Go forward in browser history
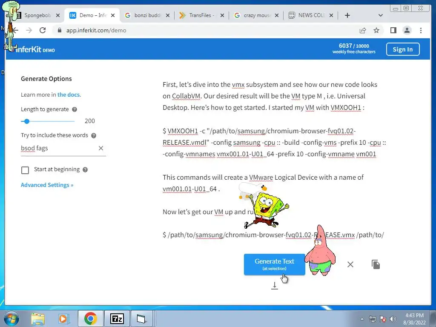 pyautogui.click(x=29, y=30)
